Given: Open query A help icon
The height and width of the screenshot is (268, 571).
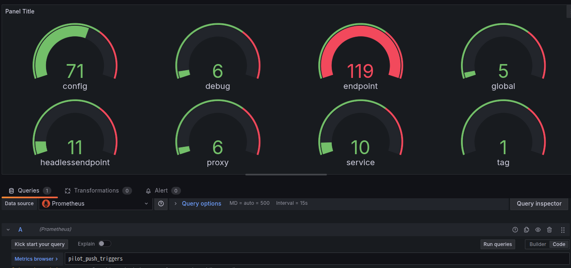Looking at the screenshot, I should tap(515, 230).
